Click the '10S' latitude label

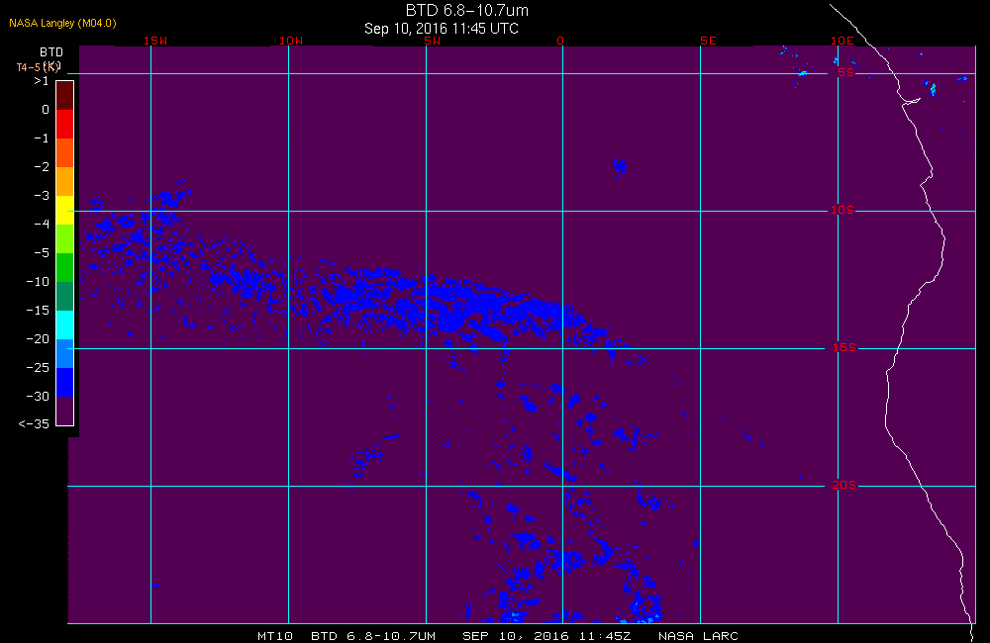click(x=842, y=210)
